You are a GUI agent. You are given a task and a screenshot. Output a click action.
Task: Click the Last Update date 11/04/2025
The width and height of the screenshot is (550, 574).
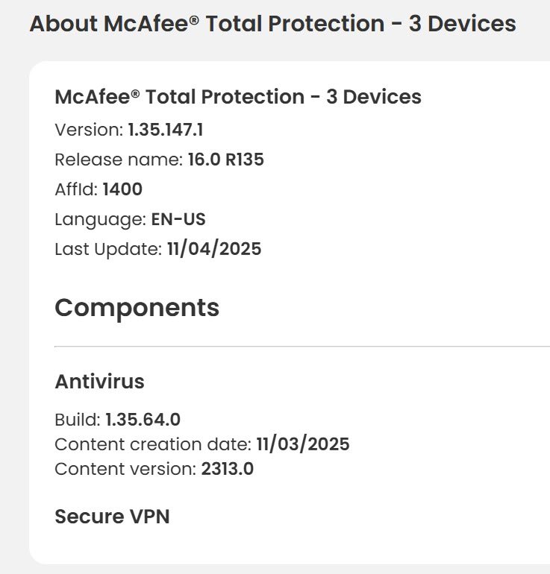click(x=214, y=249)
